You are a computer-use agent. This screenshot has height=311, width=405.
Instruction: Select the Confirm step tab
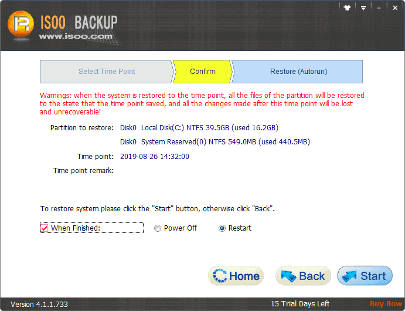(x=203, y=72)
